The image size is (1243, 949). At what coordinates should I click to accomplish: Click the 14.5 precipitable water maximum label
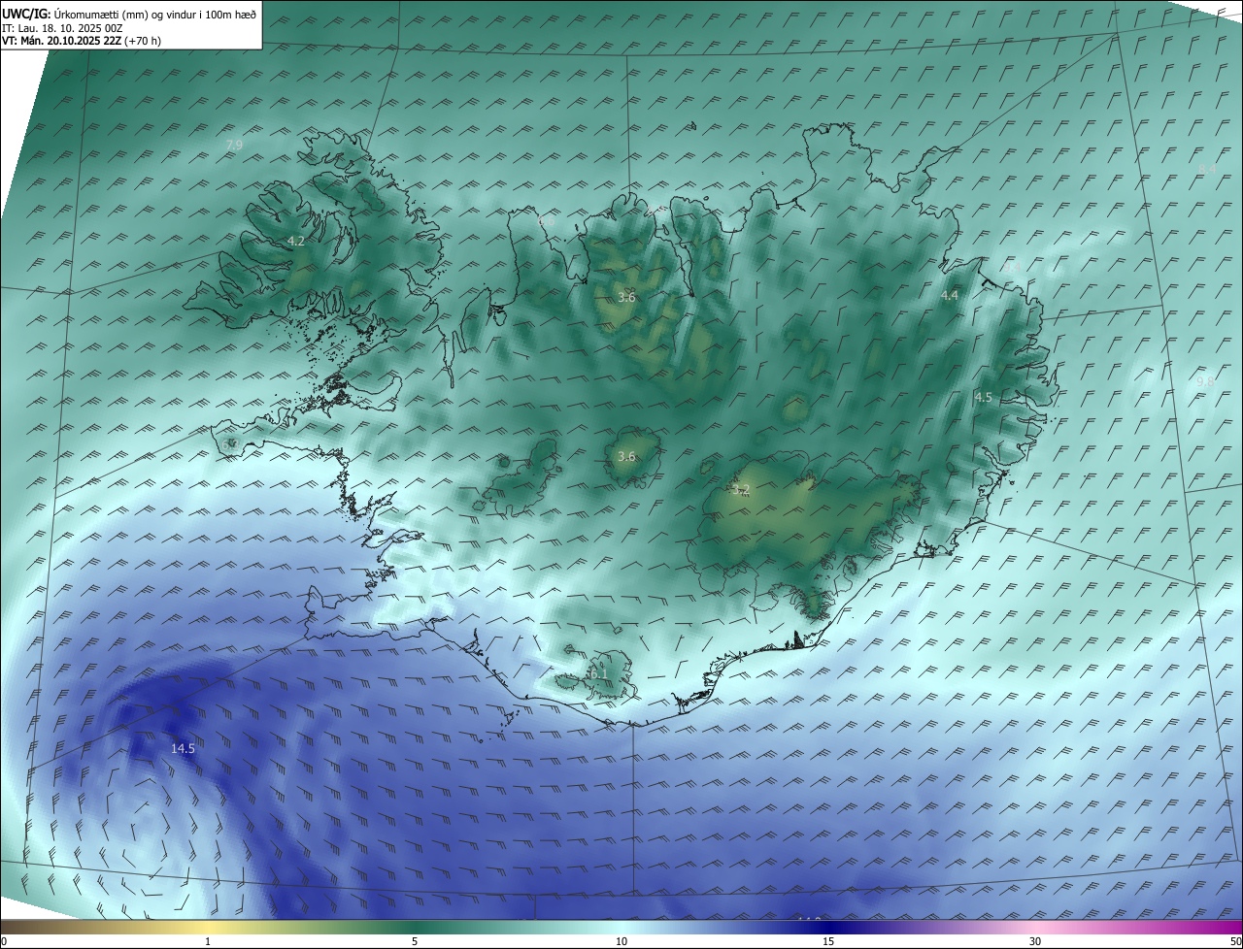[x=183, y=748]
